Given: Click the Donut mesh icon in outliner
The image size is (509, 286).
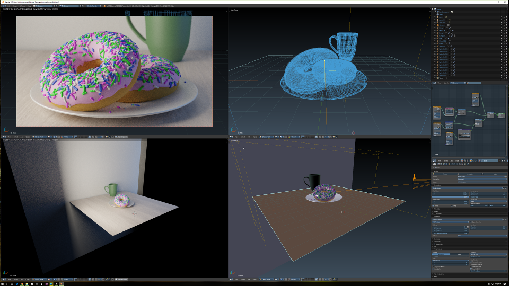Looking at the screenshot, I should tap(437, 28).
